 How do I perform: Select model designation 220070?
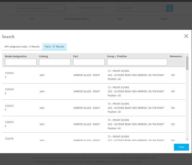pyautogui.click(x=9, y=106)
